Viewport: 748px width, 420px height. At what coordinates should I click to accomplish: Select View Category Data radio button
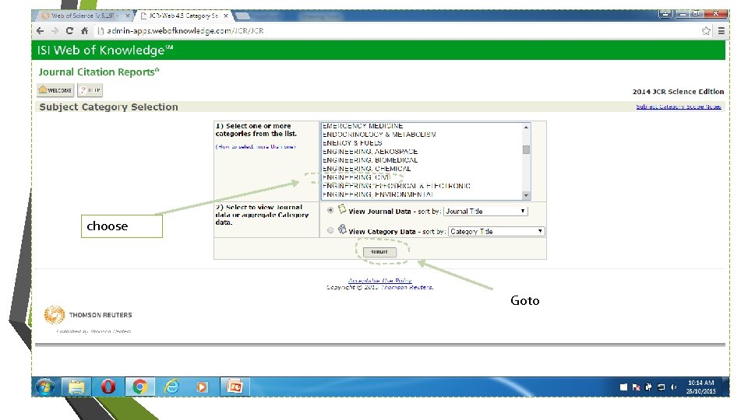(330, 230)
